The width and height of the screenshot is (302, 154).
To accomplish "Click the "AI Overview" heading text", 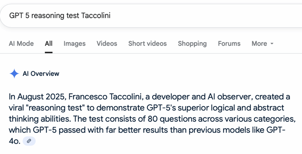I will pos(41,74).
